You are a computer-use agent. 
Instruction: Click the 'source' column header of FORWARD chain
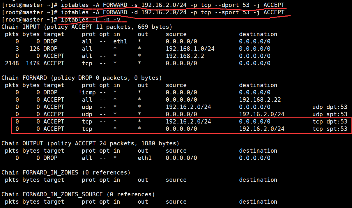(x=176, y=85)
